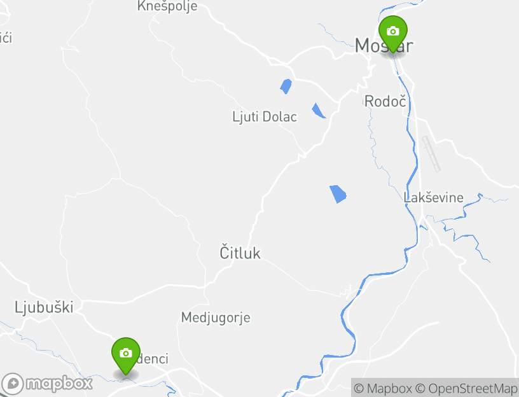The image size is (519, 397).
Task: Click the green camera marker near Ljubuški
Action: coord(126,354)
